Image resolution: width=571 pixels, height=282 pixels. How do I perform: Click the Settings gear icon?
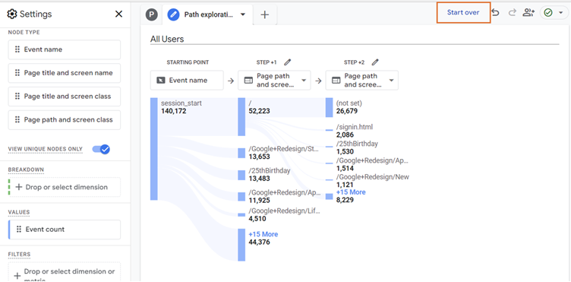(x=12, y=14)
